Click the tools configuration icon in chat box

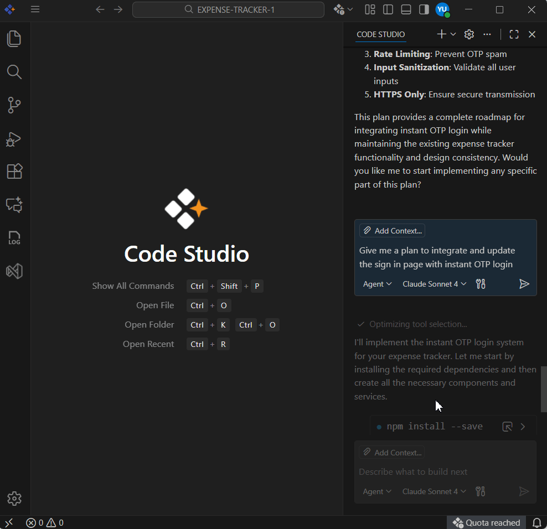point(481,284)
